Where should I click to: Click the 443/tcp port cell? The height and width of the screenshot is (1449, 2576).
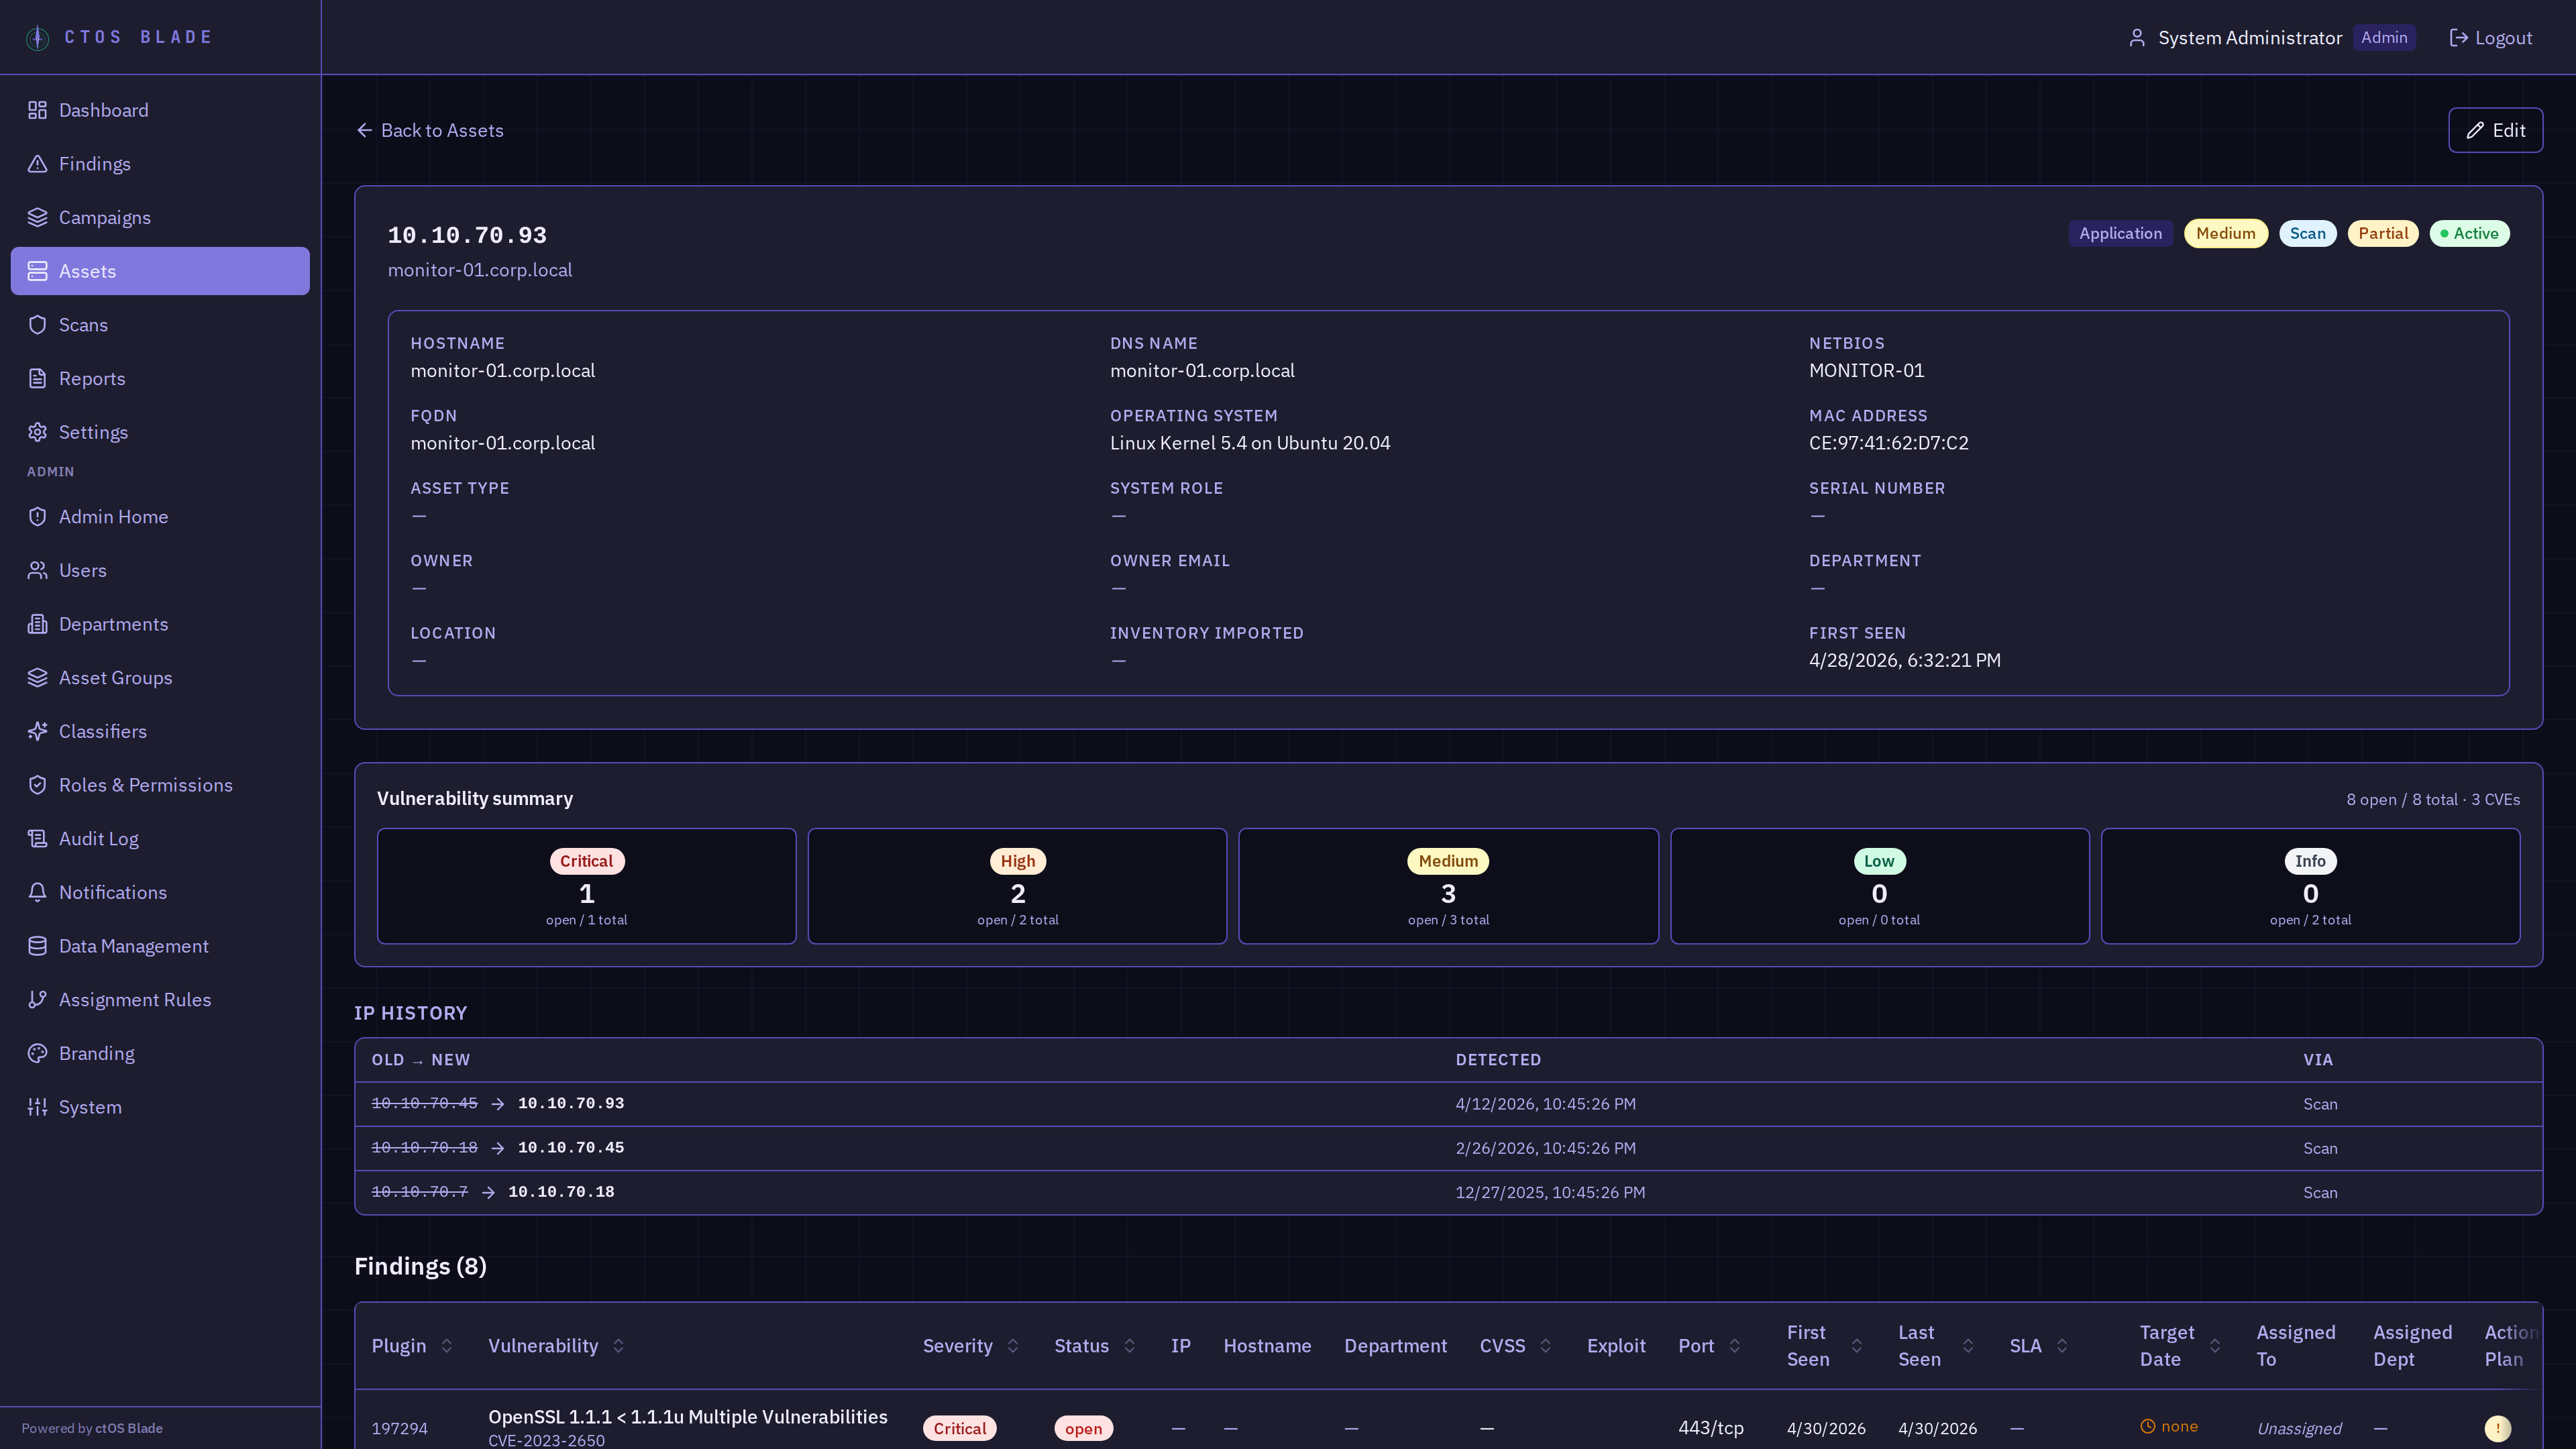(x=1710, y=1428)
